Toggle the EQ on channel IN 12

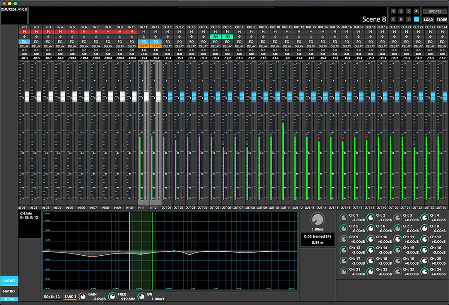click(156, 42)
